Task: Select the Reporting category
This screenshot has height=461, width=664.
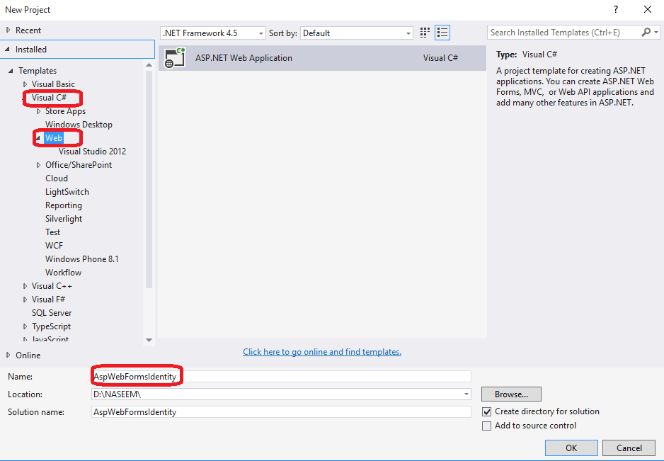Action: point(64,205)
